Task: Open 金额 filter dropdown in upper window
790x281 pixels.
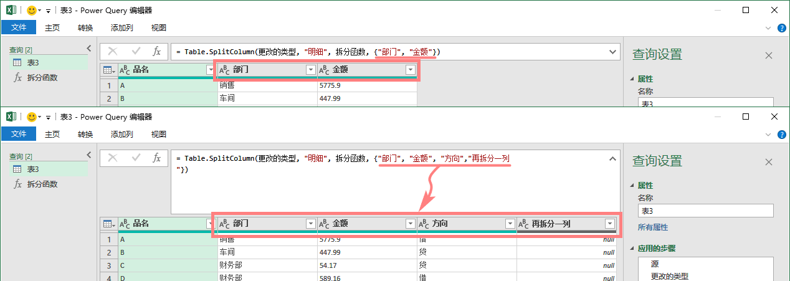Action: pos(410,70)
